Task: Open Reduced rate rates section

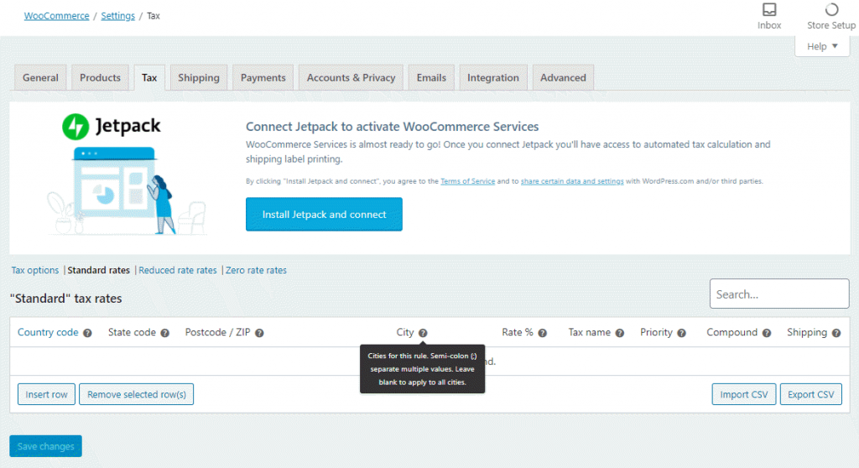Action: click(x=178, y=270)
